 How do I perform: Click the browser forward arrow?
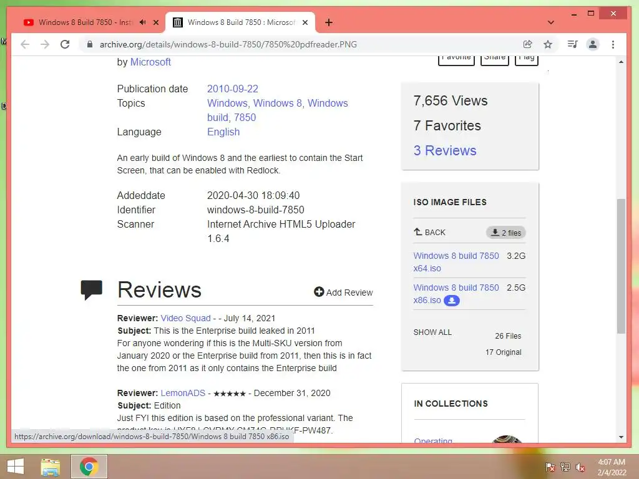click(x=45, y=44)
